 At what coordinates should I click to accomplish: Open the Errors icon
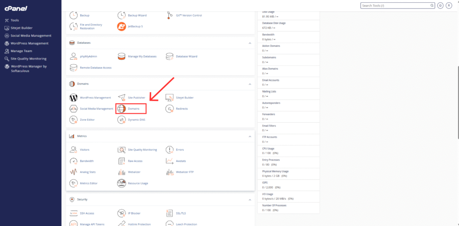tap(169, 149)
